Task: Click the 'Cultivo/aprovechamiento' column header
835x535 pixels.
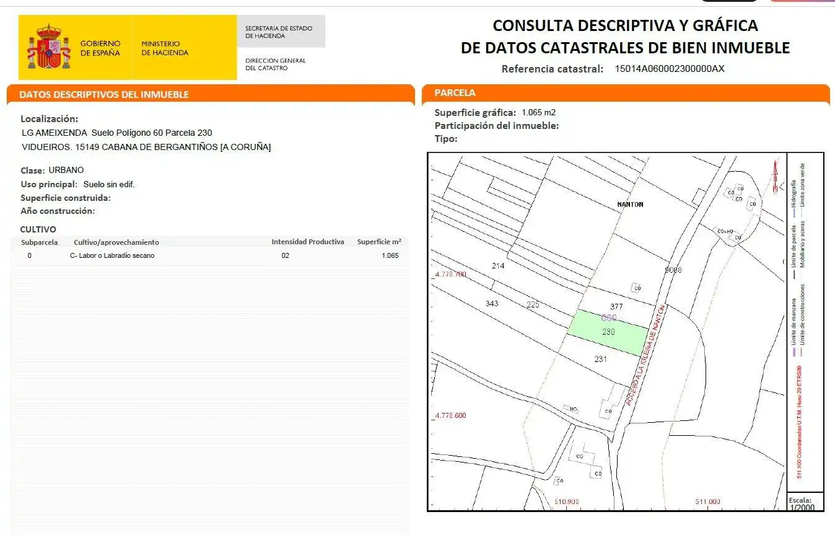Action: [x=116, y=242]
